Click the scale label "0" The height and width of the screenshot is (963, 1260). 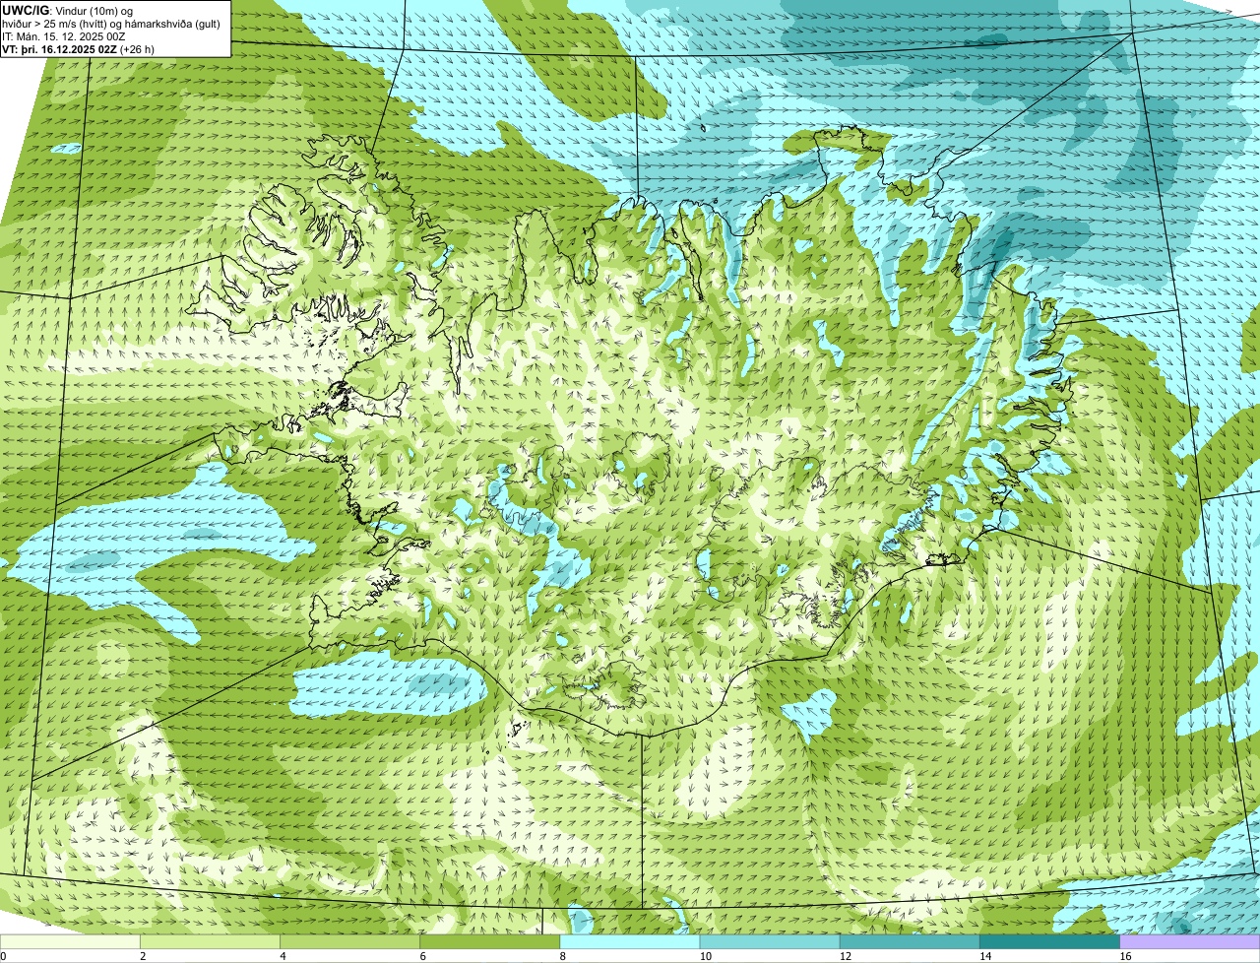coord(3,956)
